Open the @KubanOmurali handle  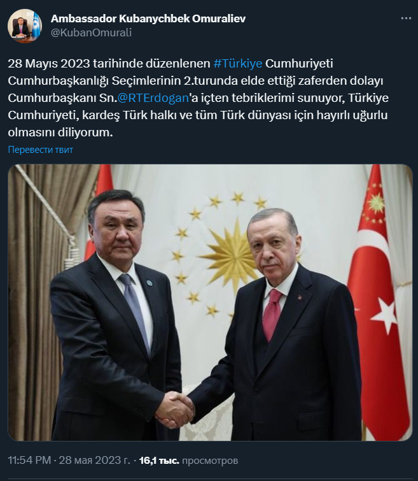click(x=91, y=32)
